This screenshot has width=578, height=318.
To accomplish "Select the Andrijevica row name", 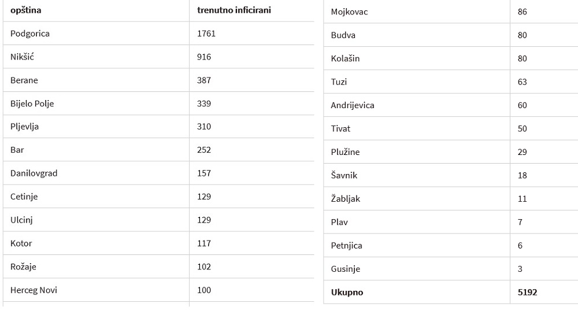I will coord(353,105).
